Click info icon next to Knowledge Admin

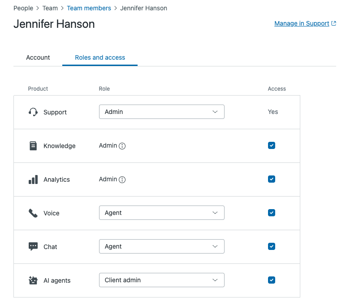(122, 146)
